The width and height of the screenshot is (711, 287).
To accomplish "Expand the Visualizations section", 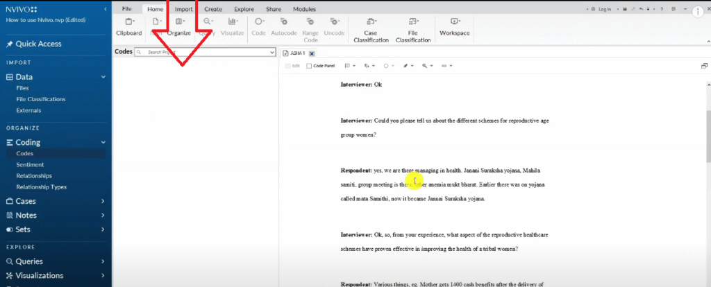I will coord(103,275).
